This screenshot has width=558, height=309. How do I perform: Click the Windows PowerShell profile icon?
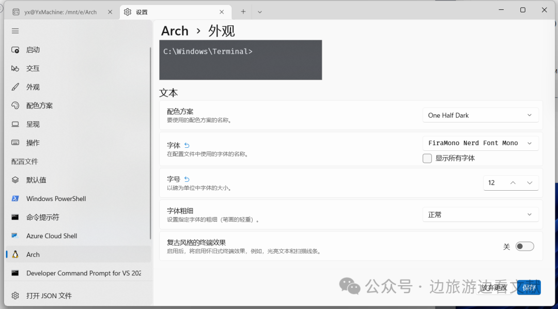tap(16, 198)
